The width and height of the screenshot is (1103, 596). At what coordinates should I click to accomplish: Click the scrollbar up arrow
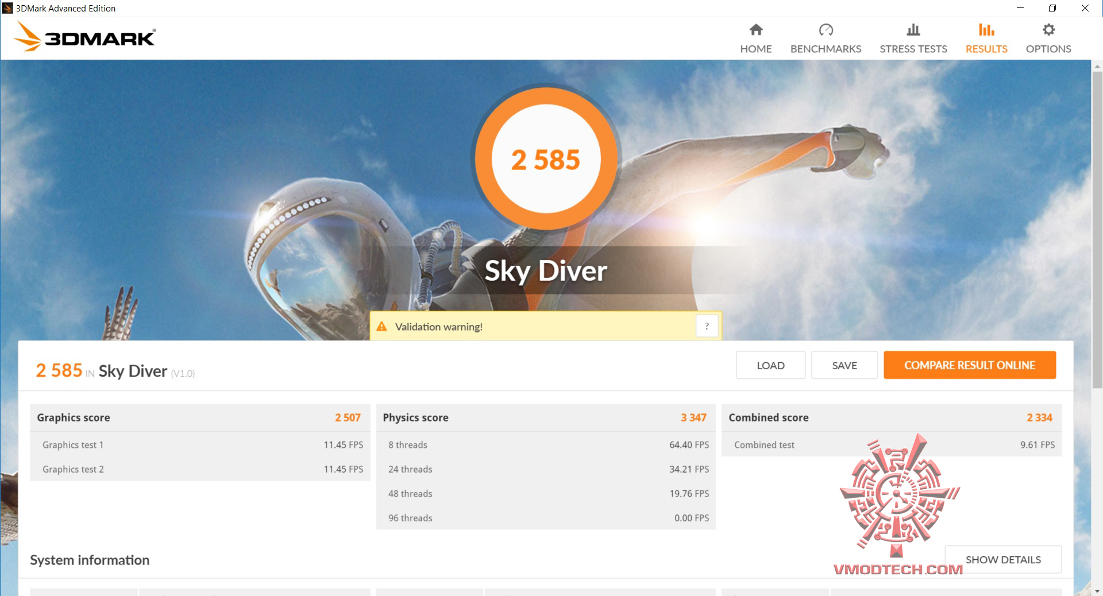tap(1097, 65)
